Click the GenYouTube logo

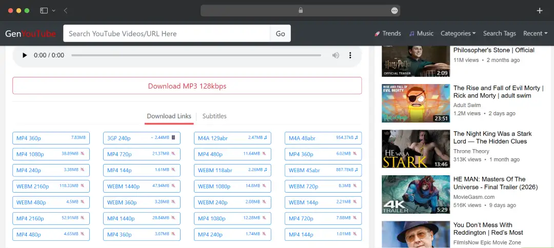coord(30,33)
